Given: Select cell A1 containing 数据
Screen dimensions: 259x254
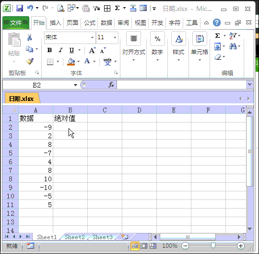Looking at the screenshot, I should coord(35,118).
